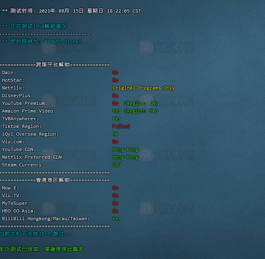This screenshot has height=259, width=265.
Task: Click the 'Netflix:' label
Action: (13, 88)
